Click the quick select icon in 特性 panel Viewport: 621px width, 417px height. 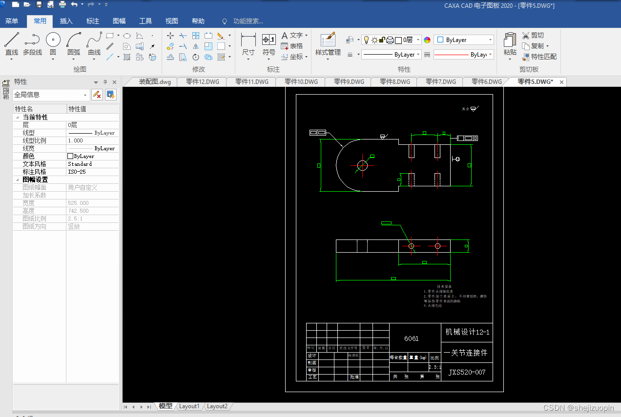tap(111, 95)
